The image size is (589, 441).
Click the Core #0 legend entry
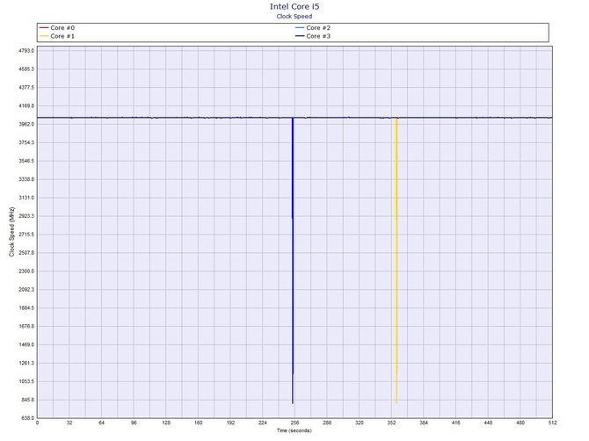pos(57,28)
